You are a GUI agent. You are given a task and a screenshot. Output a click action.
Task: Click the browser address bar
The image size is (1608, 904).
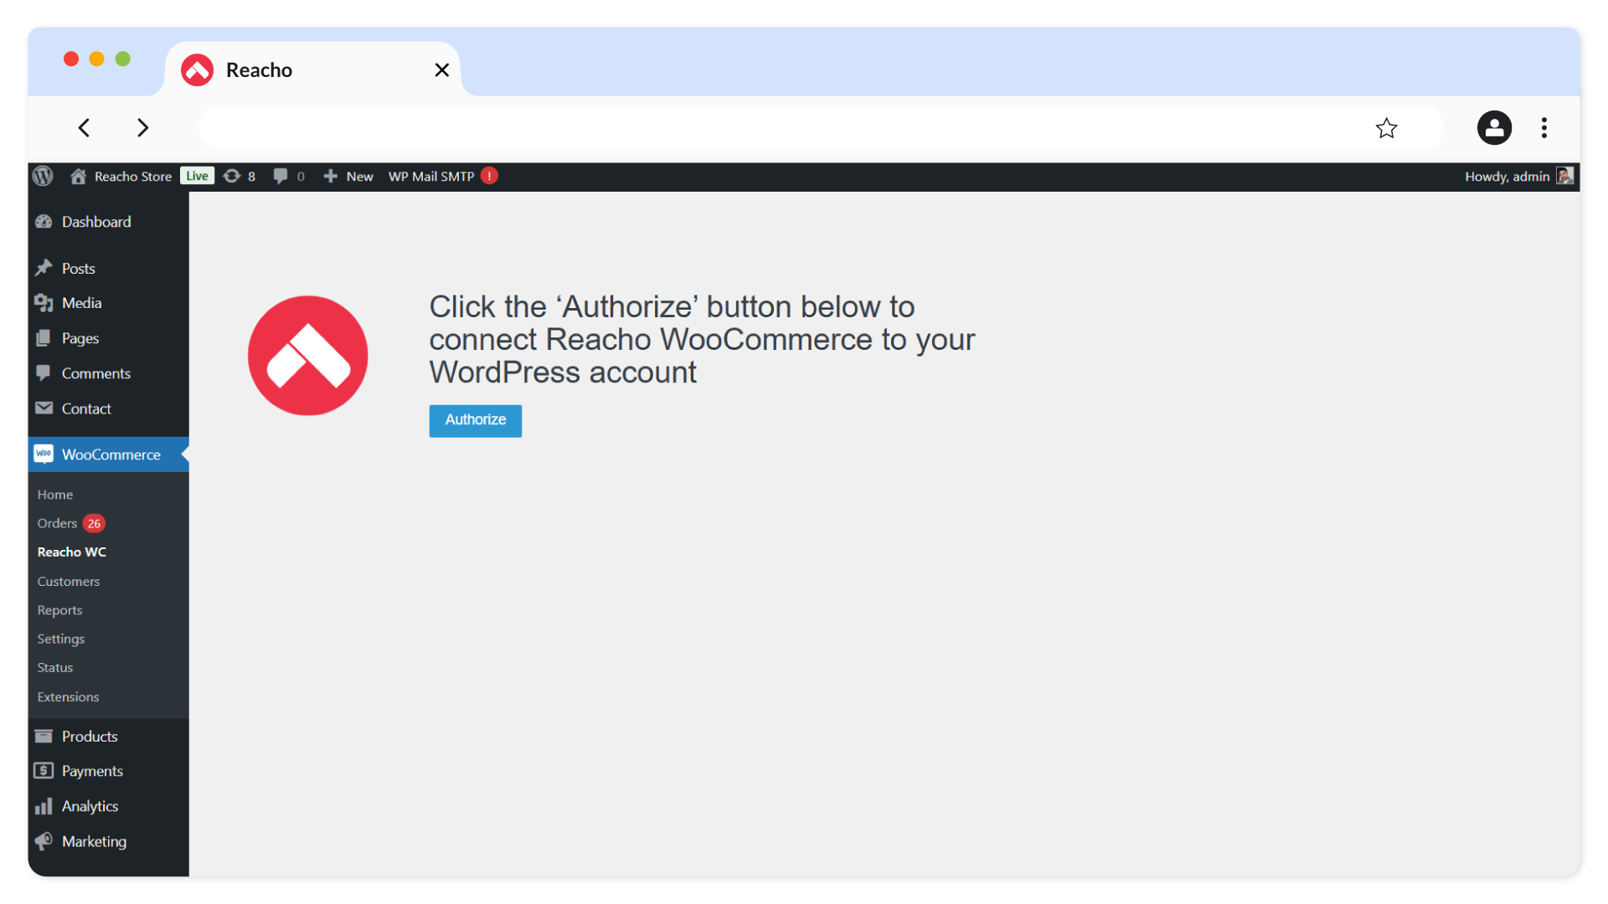point(779,128)
